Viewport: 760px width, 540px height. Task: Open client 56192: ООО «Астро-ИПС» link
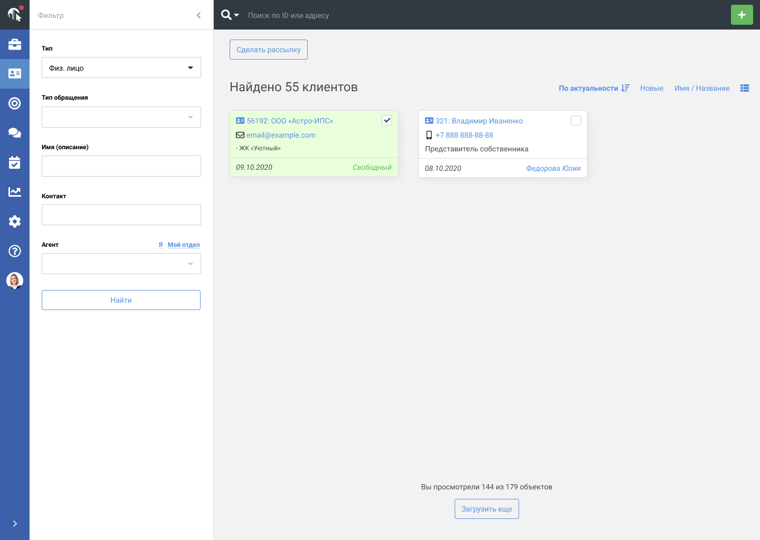click(290, 121)
